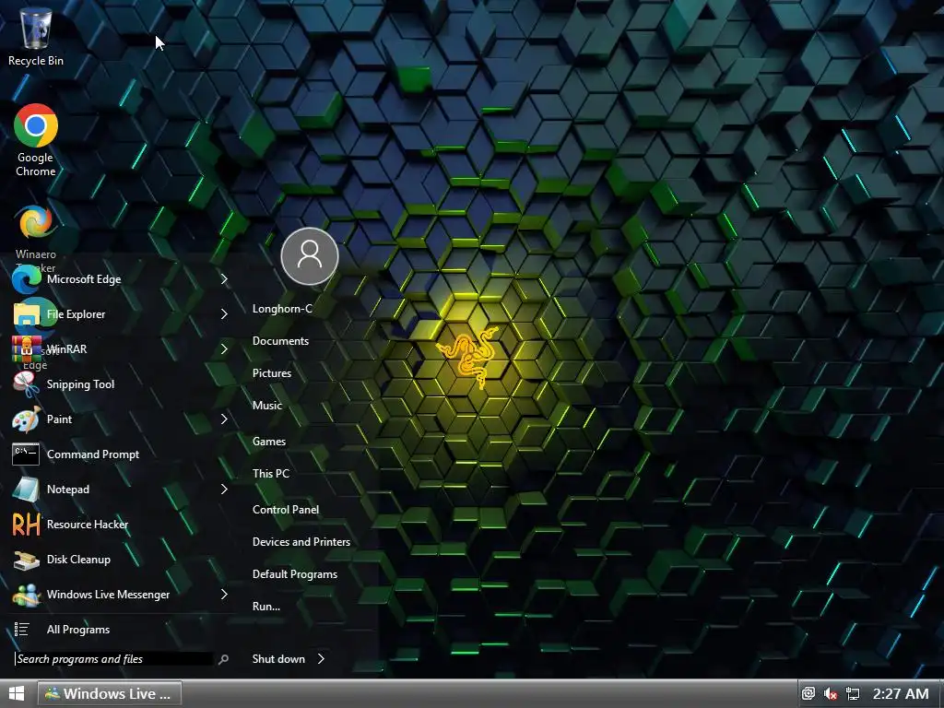
Task: Expand Microsoft Edge jump list arrow
Action: 224,278
